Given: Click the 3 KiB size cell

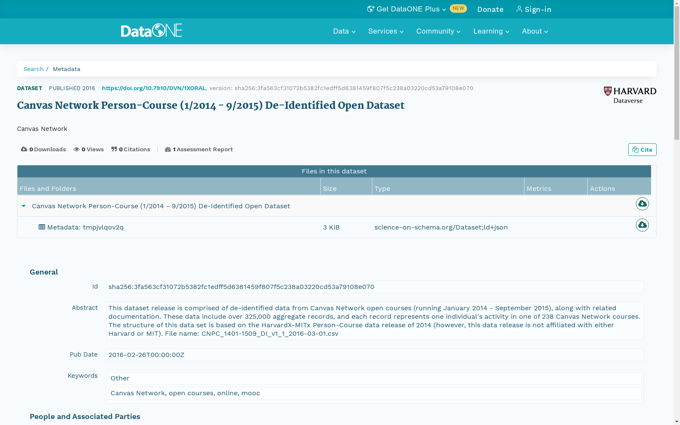Looking at the screenshot, I should 331,227.
